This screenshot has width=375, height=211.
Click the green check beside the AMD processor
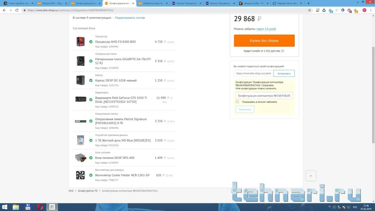pos(91,42)
